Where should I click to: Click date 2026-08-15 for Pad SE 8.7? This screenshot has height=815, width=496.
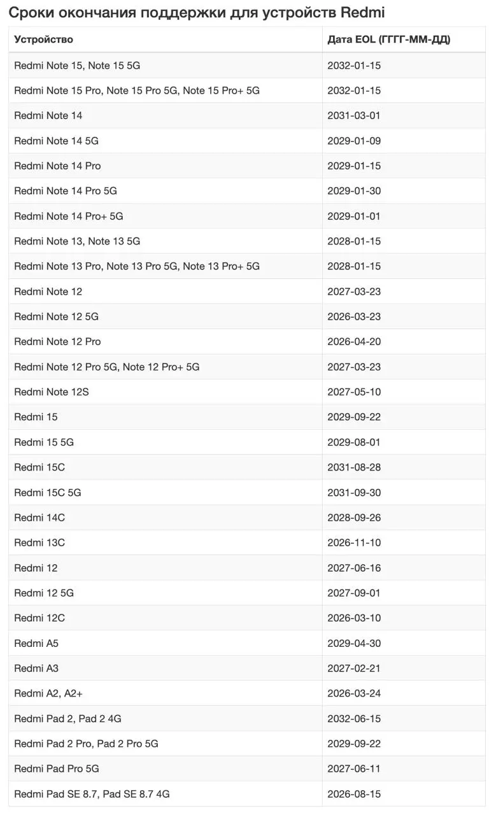point(354,794)
